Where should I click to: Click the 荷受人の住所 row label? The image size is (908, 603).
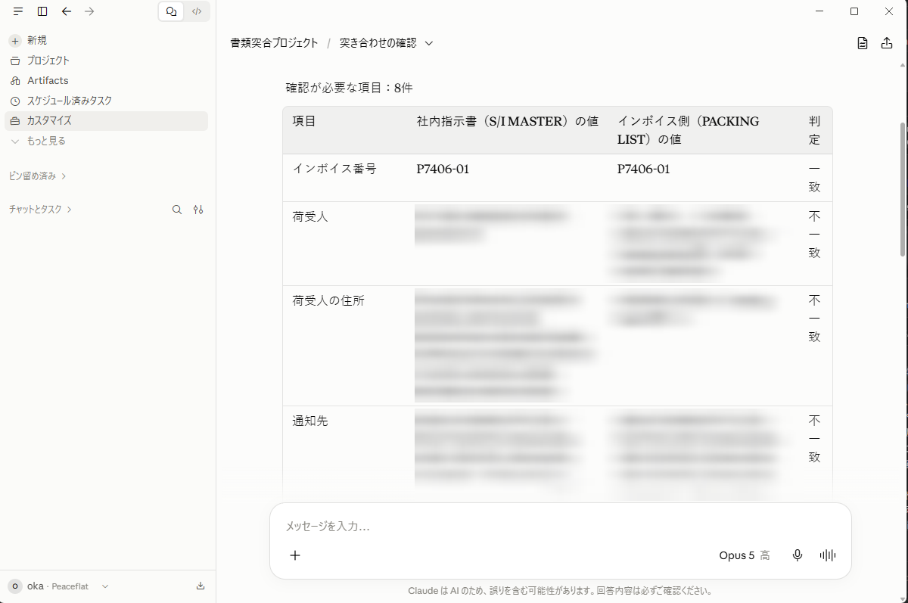[328, 301]
